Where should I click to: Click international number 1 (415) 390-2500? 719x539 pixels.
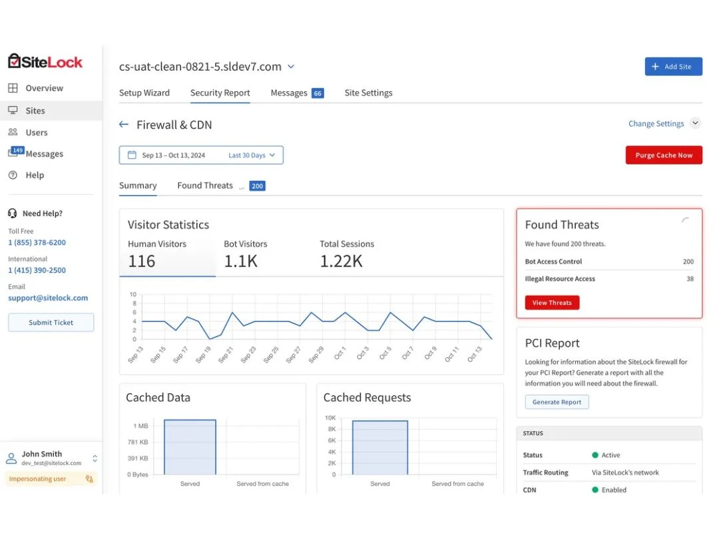click(x=37, y=270)
